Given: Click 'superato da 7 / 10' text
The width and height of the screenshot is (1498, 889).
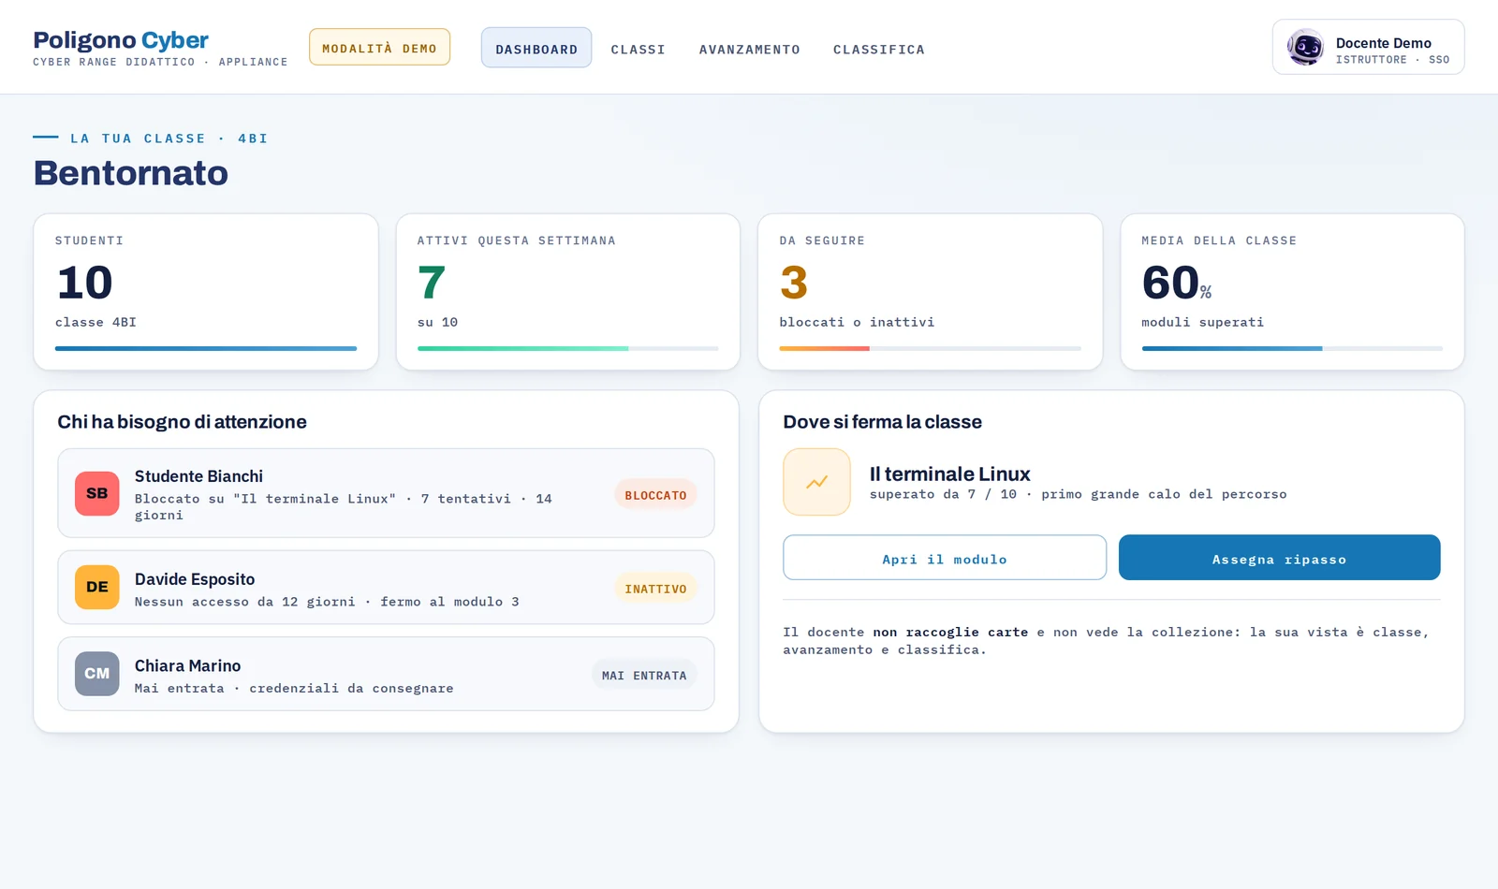Looking at the screenshot, I should click(x=943, y=494).
